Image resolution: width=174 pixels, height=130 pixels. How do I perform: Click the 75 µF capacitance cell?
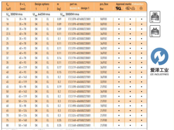click(7, 120)
